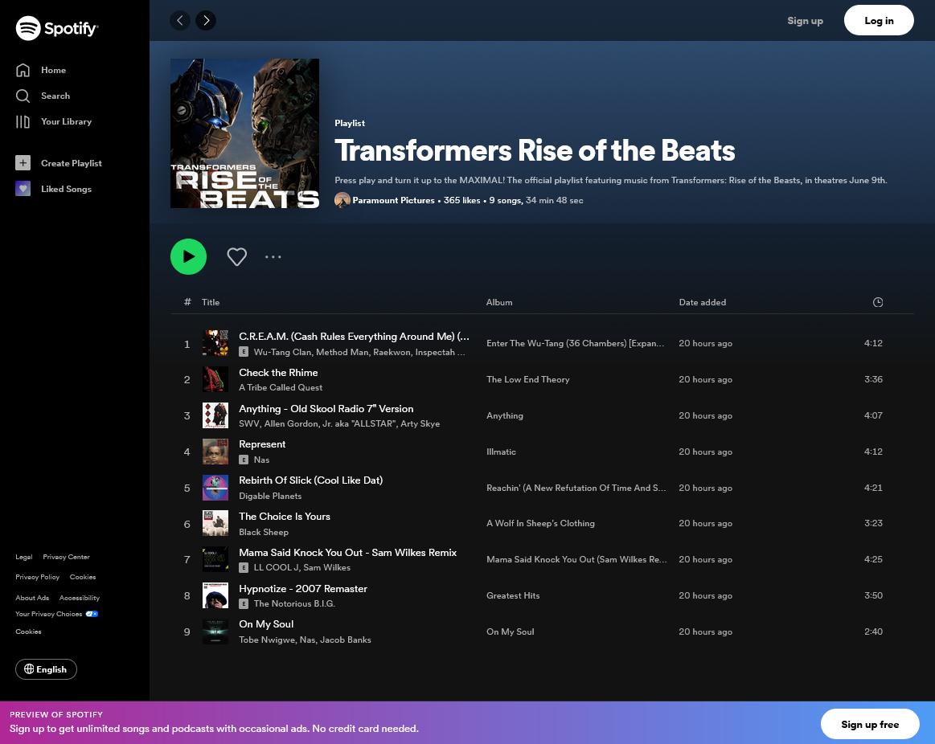This screenshot has height=744, width=935.
Task: Open Wu-Tang Clan artist link
Action: point(282,353)
